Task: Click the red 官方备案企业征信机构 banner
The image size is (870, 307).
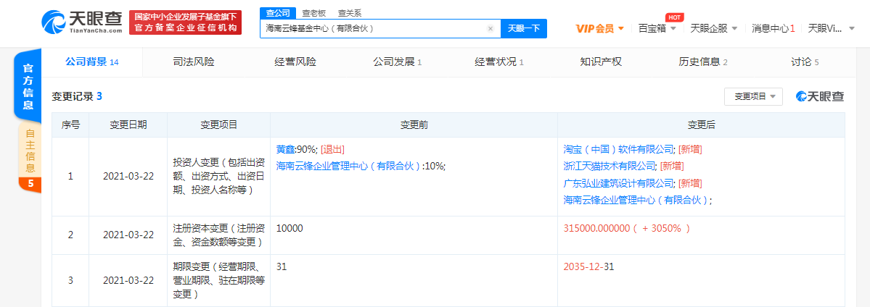Action: (x=185, y=22)
